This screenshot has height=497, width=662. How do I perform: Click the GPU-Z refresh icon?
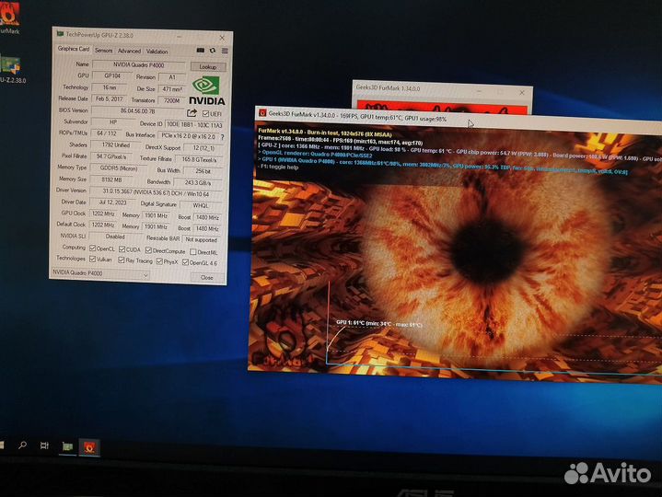point(213,51)
